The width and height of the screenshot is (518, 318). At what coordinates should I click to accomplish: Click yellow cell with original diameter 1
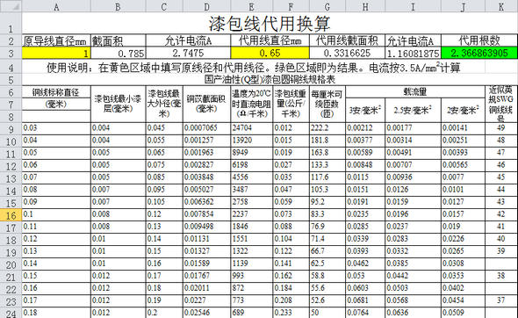click(x=56, y=53)
